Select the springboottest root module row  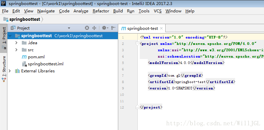62,36
